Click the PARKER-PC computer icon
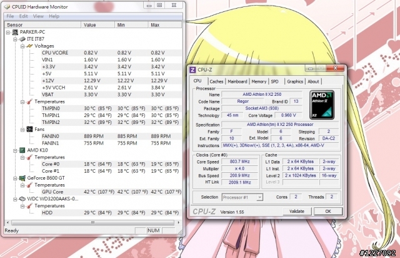The width and height of the screenshot is (400, 258). 15,32
